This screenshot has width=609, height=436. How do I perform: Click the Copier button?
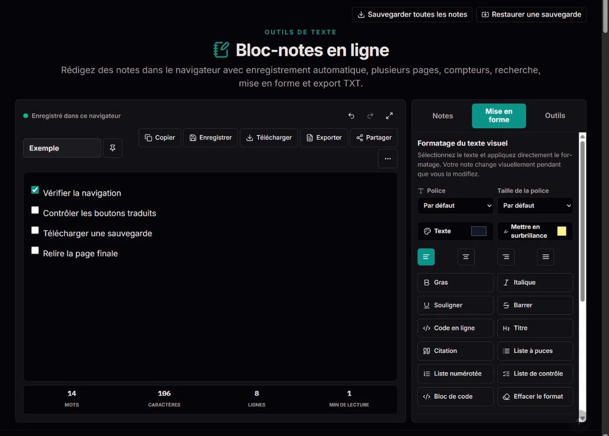pos(160,137)
